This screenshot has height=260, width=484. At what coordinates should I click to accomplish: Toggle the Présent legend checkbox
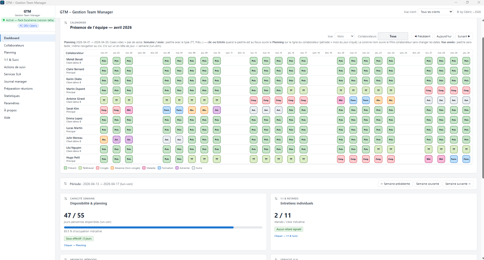click(65, 168)
